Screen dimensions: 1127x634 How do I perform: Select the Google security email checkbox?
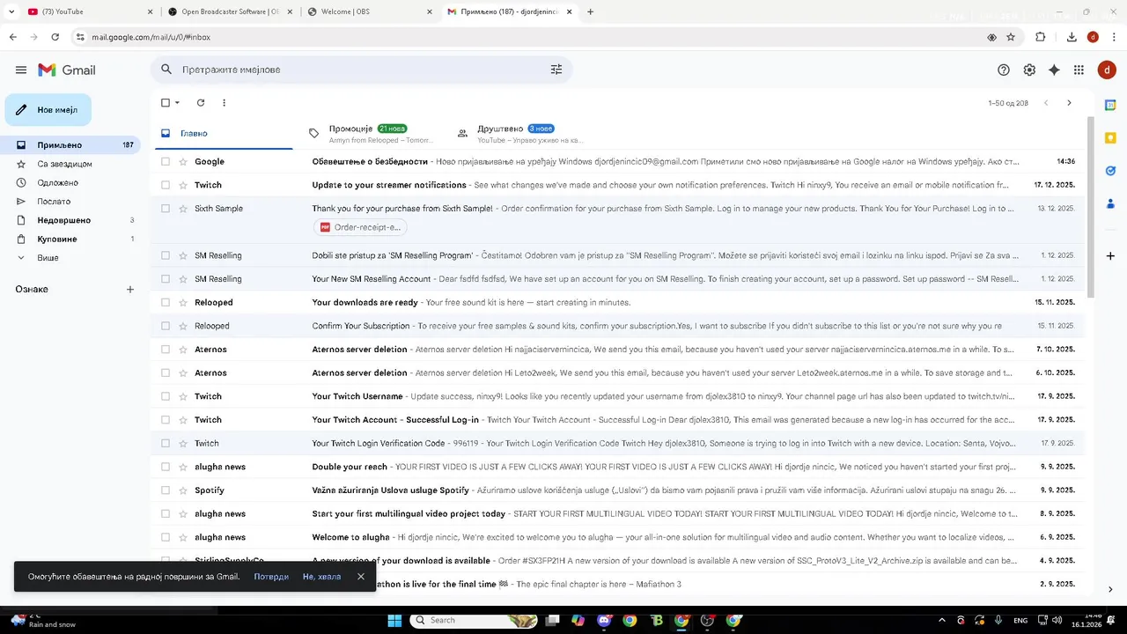click(x=165, y=161)
